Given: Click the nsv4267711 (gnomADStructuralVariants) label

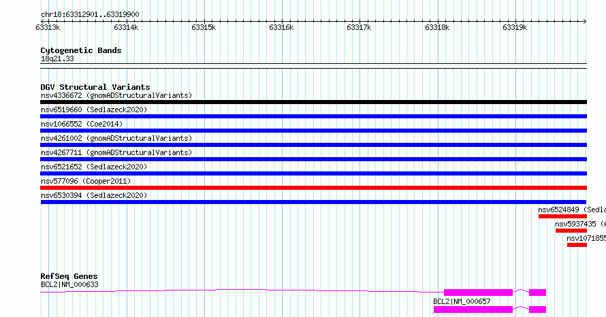Looking at the screenshot, I should click(116, 152).
